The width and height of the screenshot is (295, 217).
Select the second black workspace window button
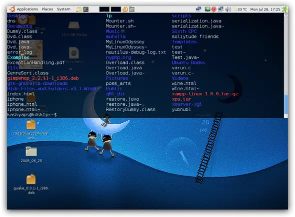115,9
